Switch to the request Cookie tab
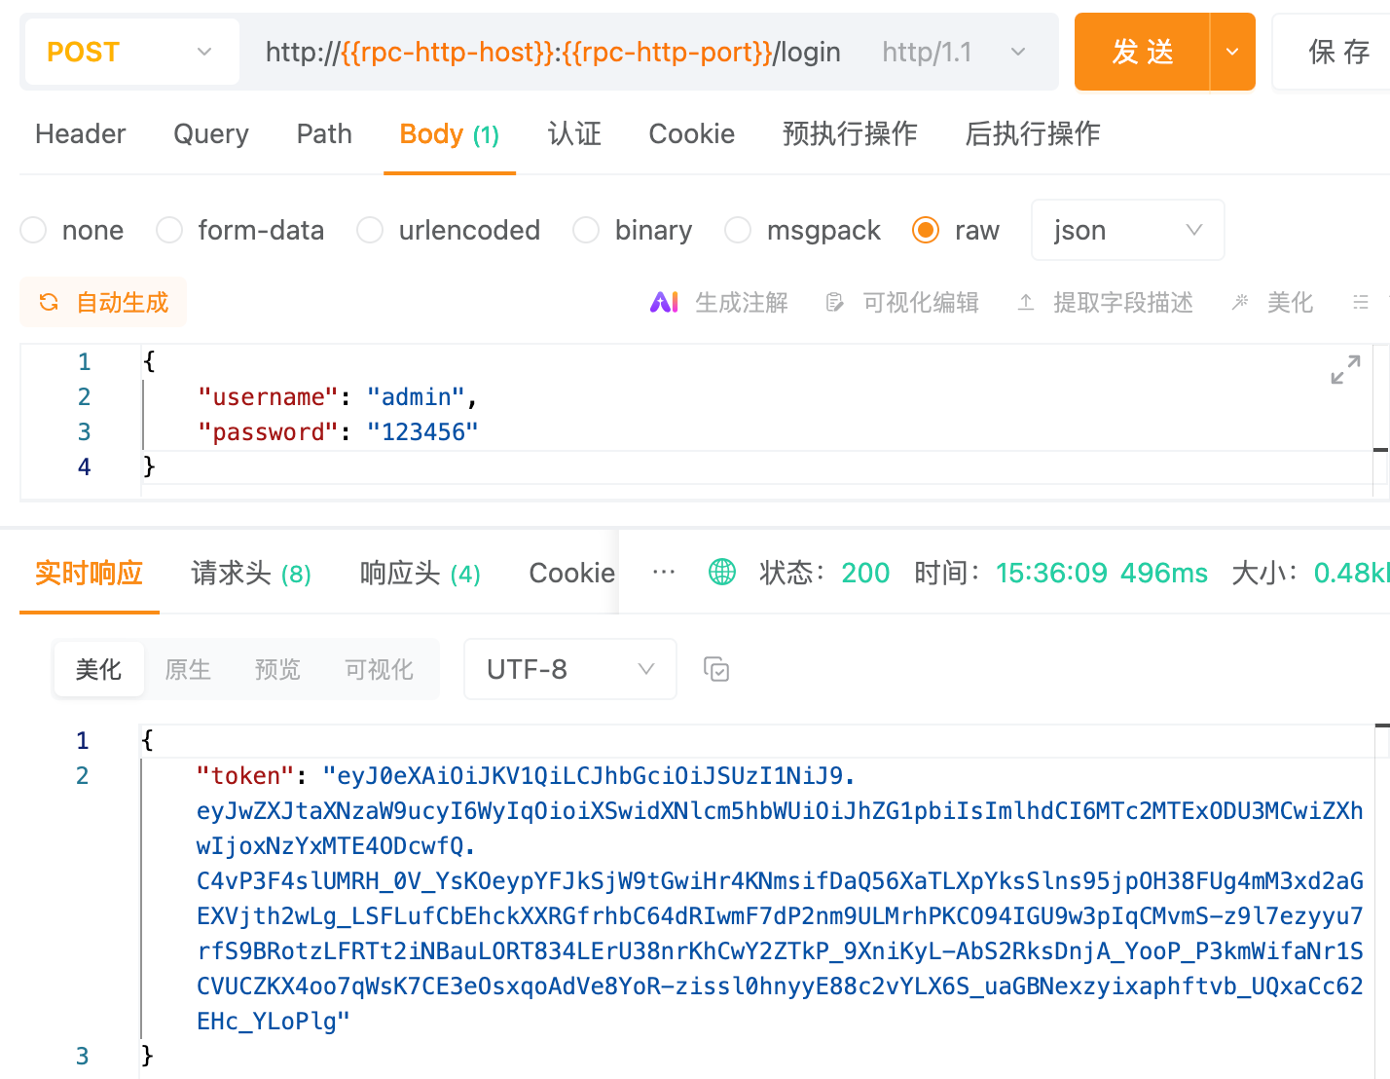 pyautogui.click(x=692, y=133)
